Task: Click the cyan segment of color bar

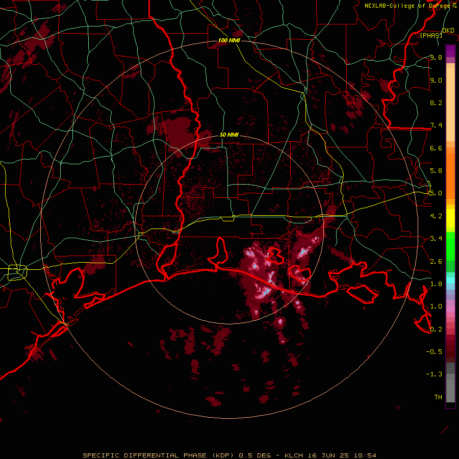Action: [450, 280]
